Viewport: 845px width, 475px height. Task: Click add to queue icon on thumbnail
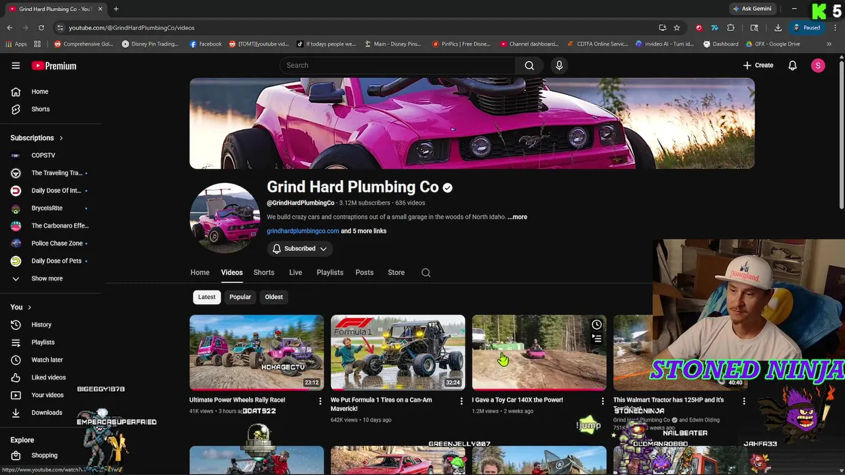pyautogui.click(x=597, y=338)
